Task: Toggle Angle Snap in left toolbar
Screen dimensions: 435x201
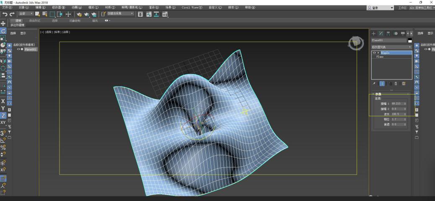Action: (3, 141)
